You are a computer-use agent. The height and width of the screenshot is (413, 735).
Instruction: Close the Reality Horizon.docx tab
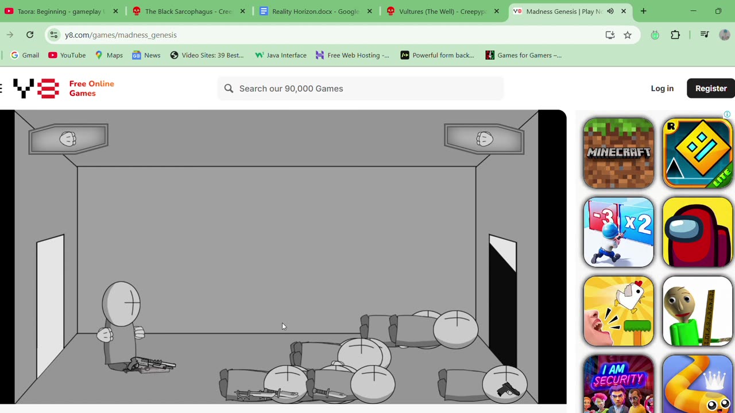tap(369, 11)
